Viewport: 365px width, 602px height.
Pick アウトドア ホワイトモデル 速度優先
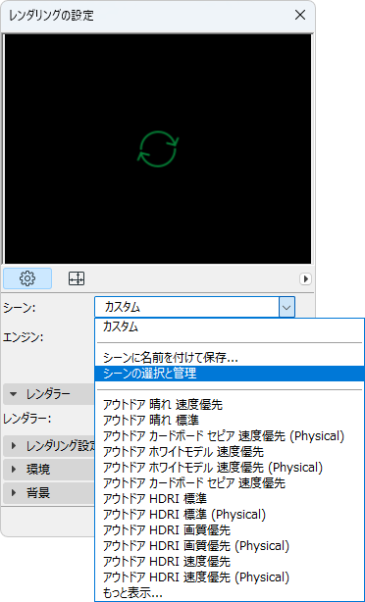coord(230,451)
